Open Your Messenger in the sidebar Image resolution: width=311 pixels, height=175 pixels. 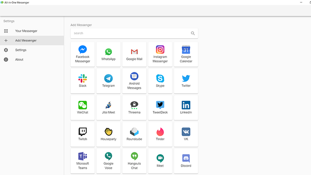tap(32, 31)
